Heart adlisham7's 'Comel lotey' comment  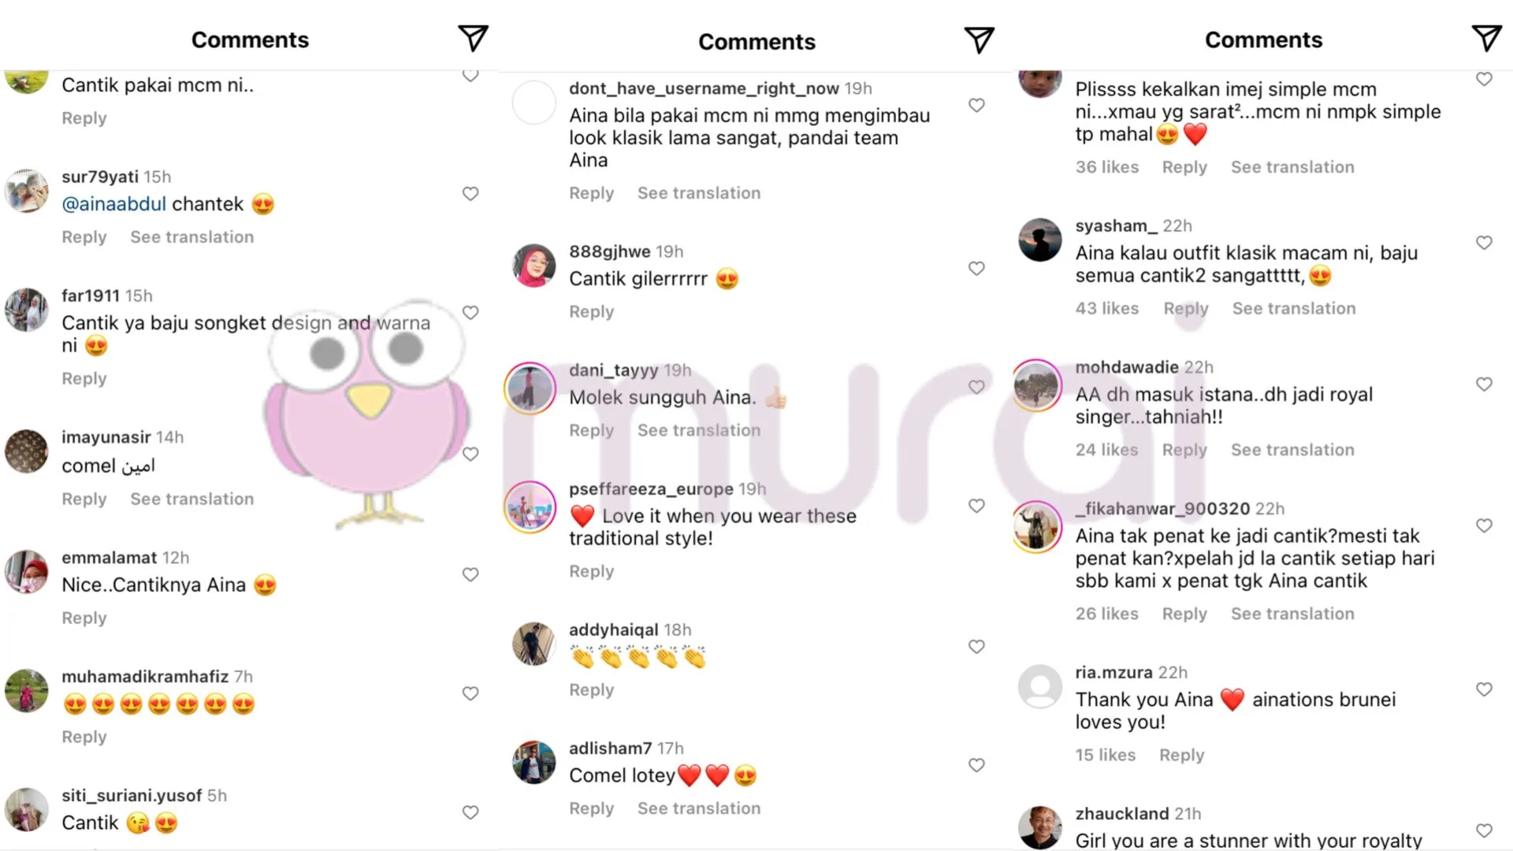(x=976, y=765)
